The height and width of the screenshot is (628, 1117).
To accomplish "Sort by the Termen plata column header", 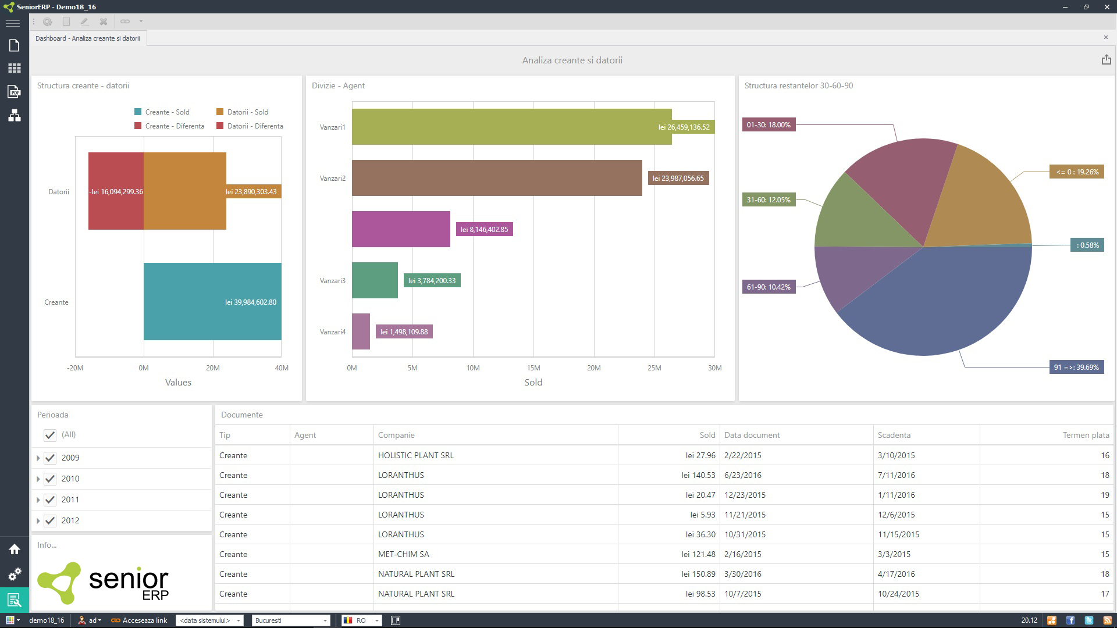I will pos(1047,435).
